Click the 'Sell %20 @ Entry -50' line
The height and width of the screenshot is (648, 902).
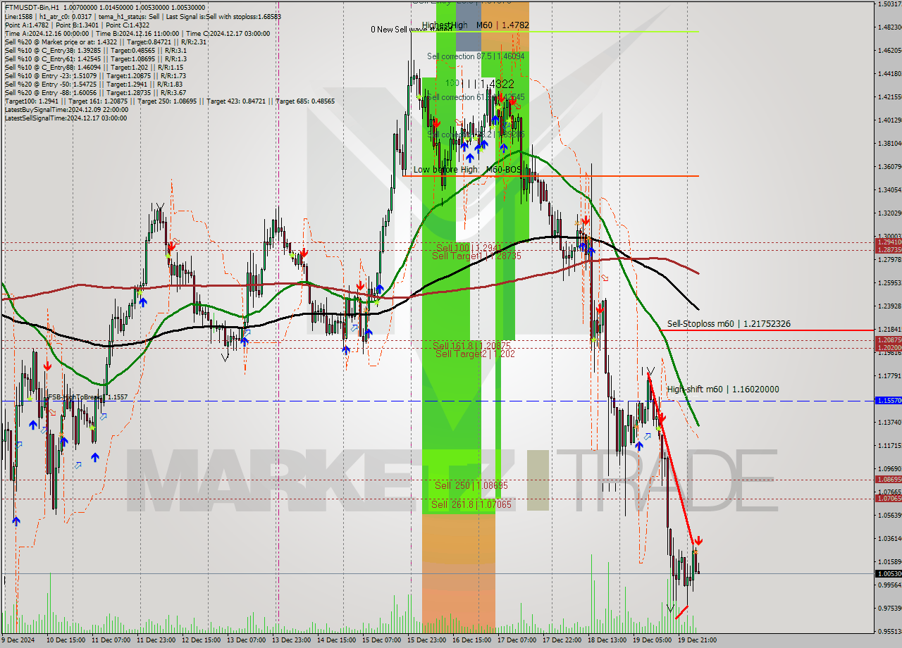[x=95, y=84]
